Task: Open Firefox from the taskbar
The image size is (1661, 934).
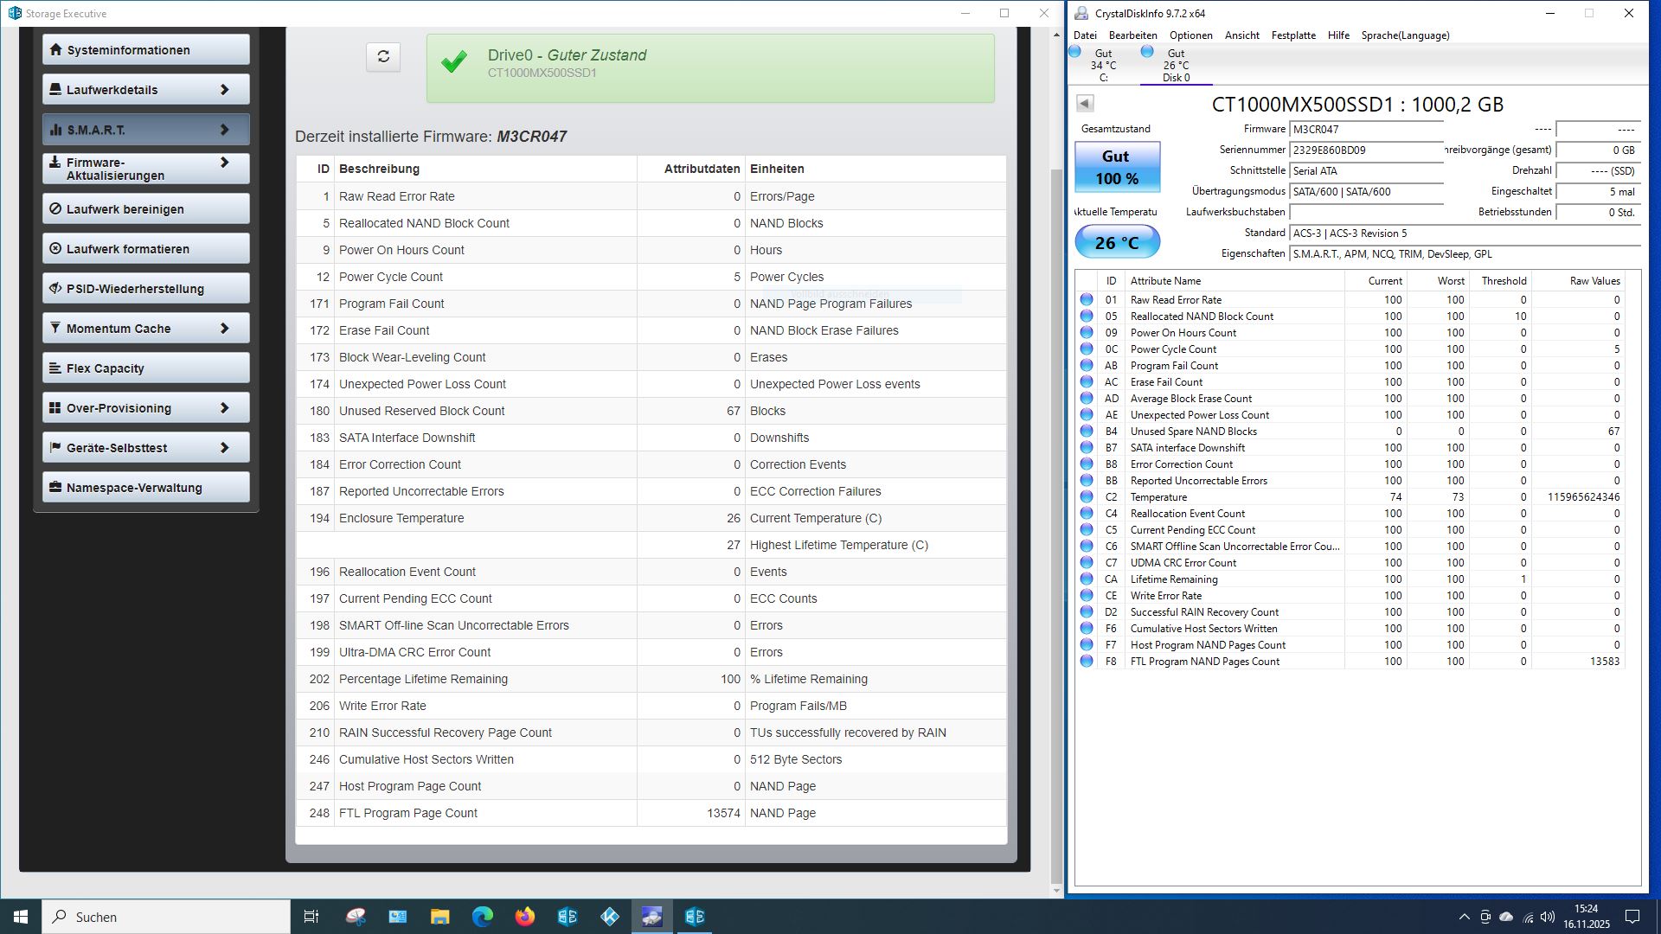Action: tap(525, 917)
